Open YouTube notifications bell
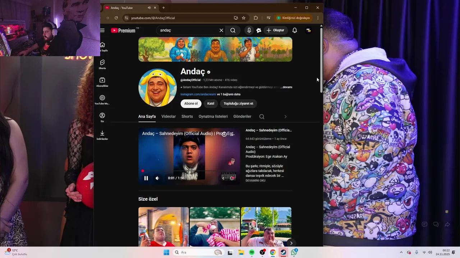The image size is (460, 258). (295, 30)
